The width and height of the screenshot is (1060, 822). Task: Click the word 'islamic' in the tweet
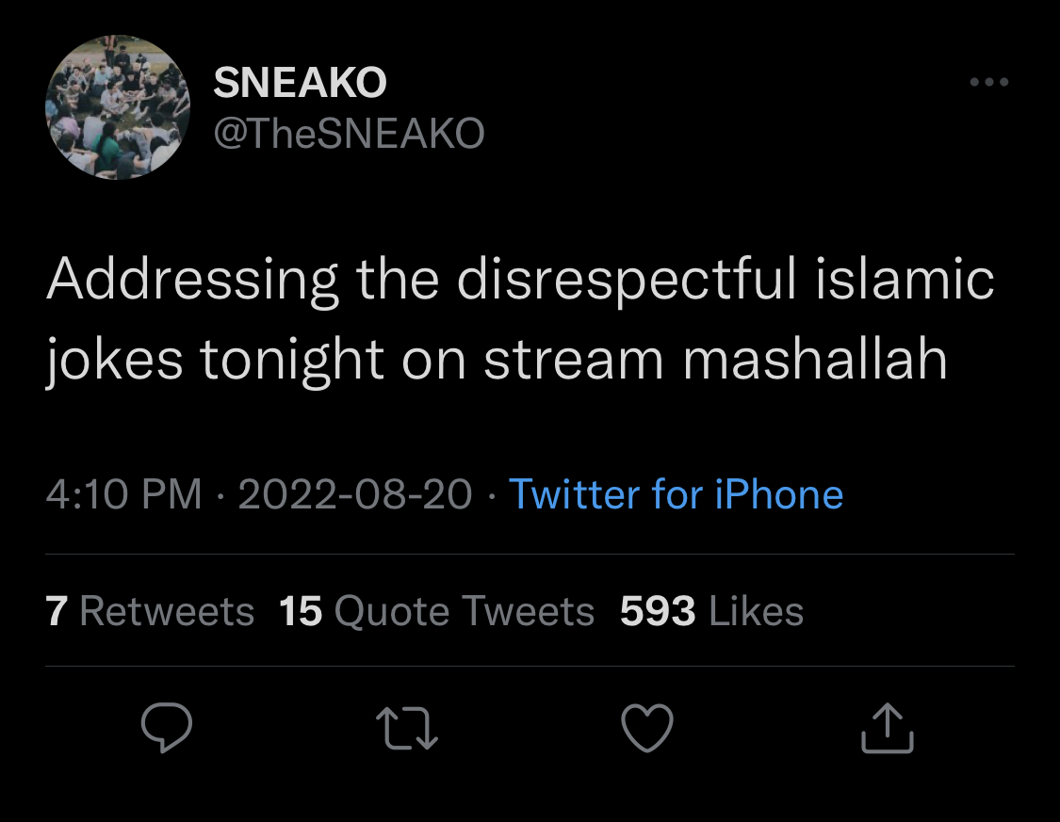point(905,279)
